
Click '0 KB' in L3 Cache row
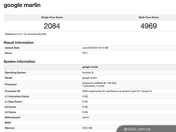pos(85,112)
